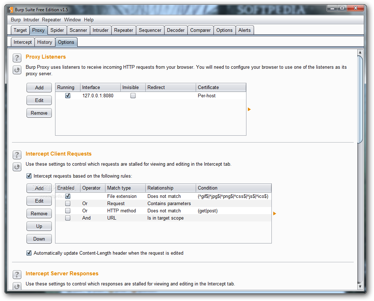Switch to the Intruder tool tab
Viewport: 374px width, 301px height.
(100, 30)
